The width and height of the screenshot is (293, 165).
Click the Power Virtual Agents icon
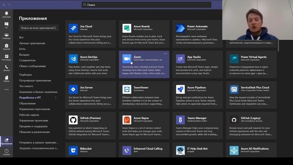coord(234,59)
